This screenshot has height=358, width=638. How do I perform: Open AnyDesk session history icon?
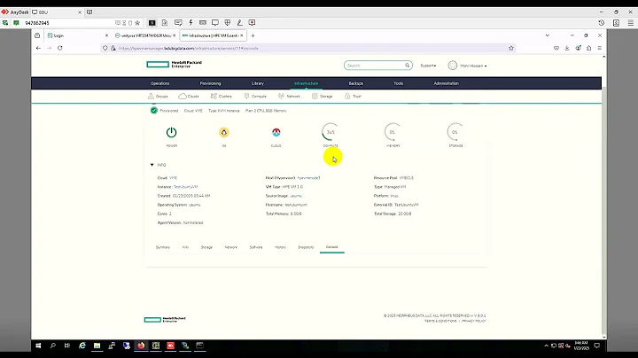click(602, 23)
